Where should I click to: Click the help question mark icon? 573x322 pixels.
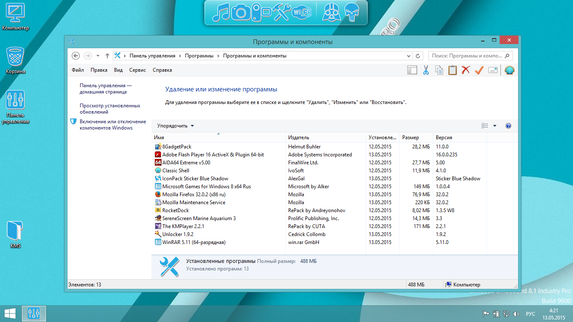(508, 126)
